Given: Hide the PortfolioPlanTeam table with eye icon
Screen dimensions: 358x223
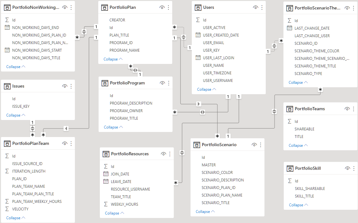Looking at the screenshot, I should pos(65,144).
